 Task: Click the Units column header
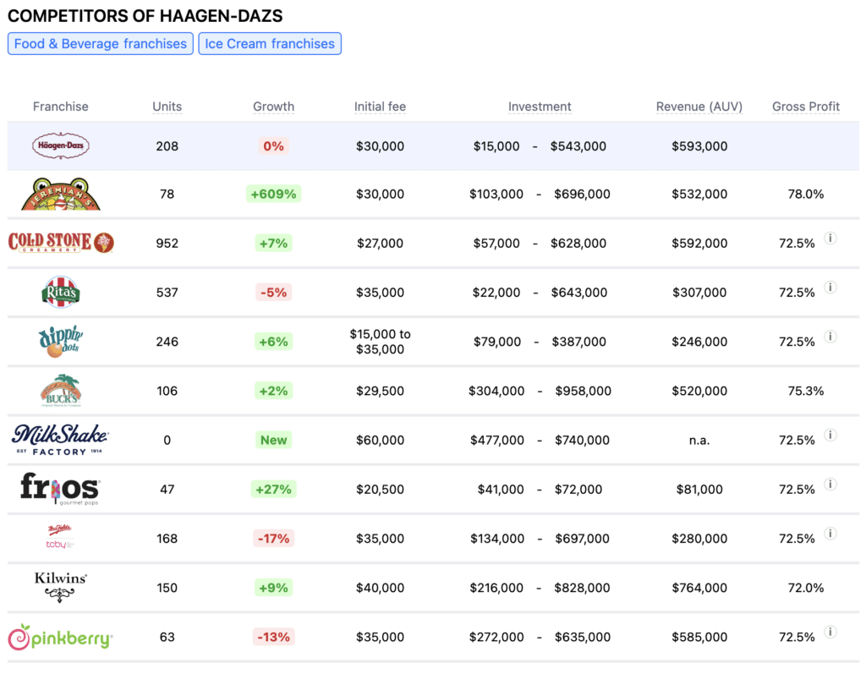click(x=167, y=107)
